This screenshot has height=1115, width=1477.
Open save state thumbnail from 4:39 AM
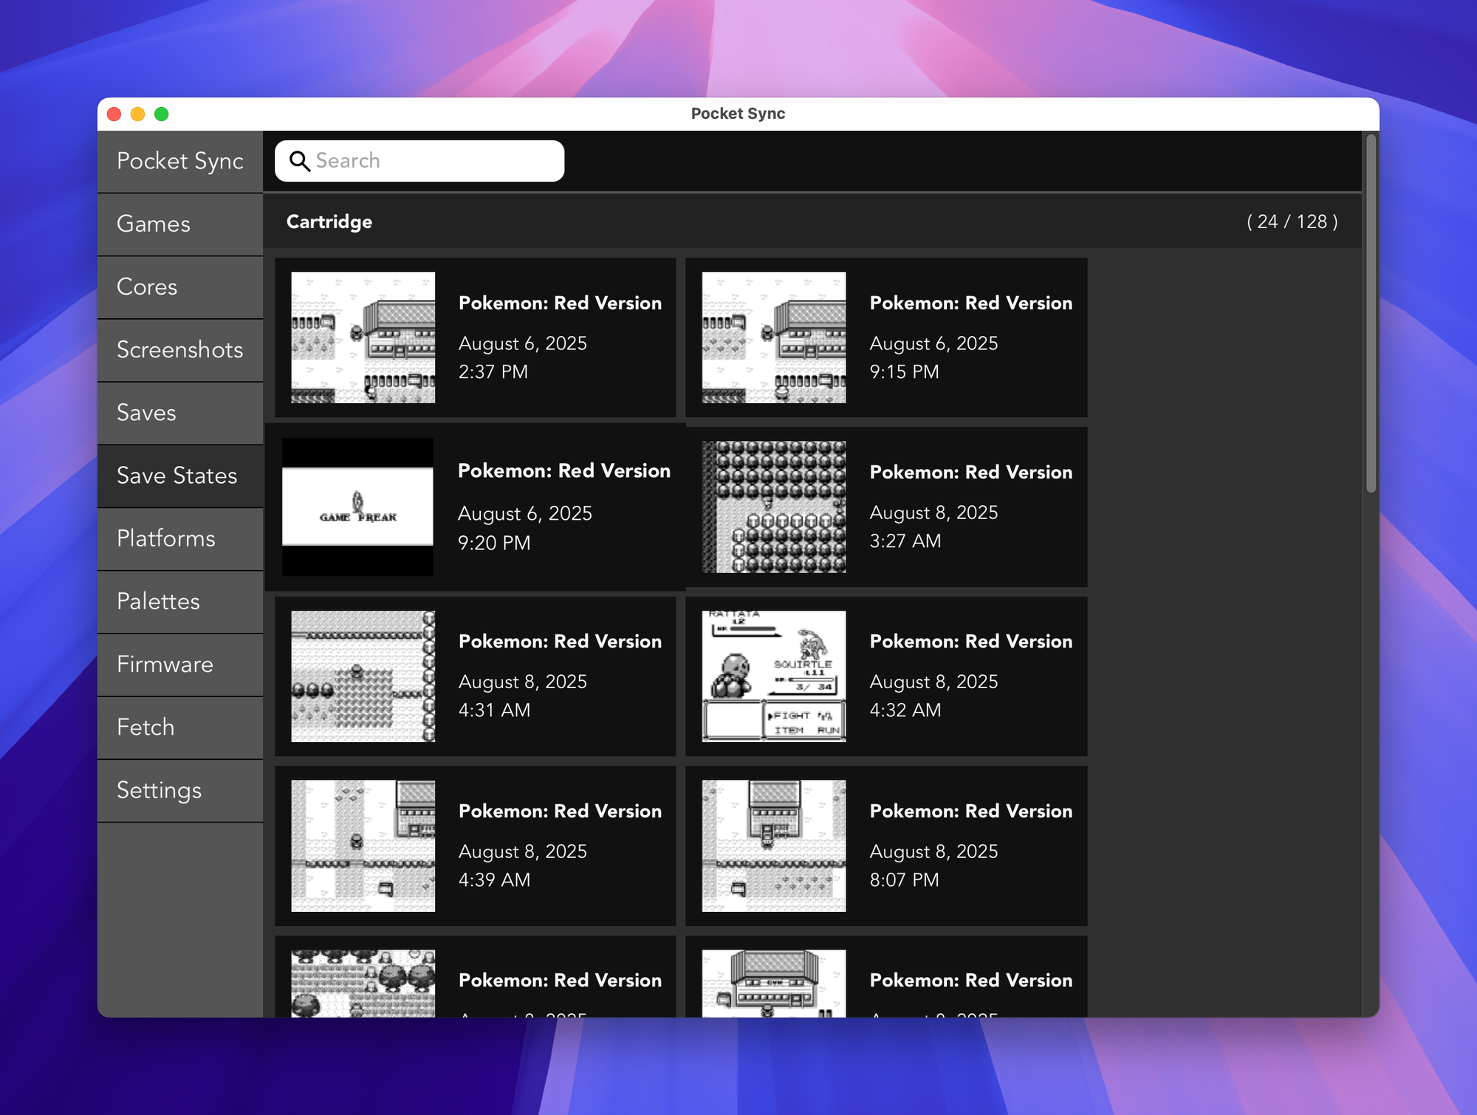click(x=363, y=846)
